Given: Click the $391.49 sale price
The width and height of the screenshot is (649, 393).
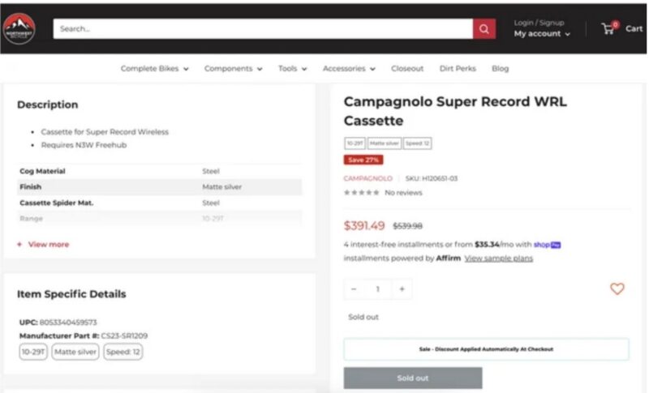Looking at the screenshot, I should (364, 225).
